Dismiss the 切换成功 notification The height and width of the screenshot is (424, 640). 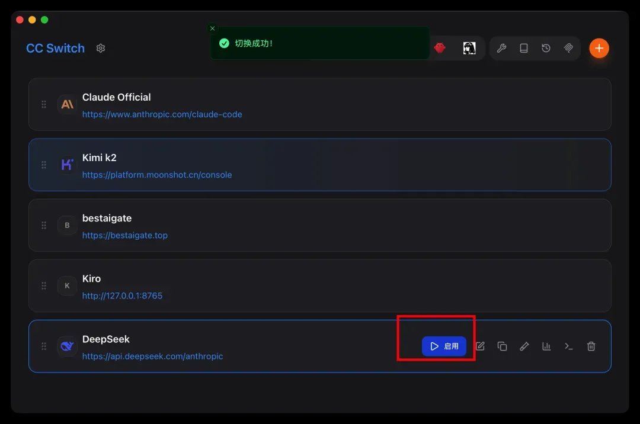(x=212, y=28)
